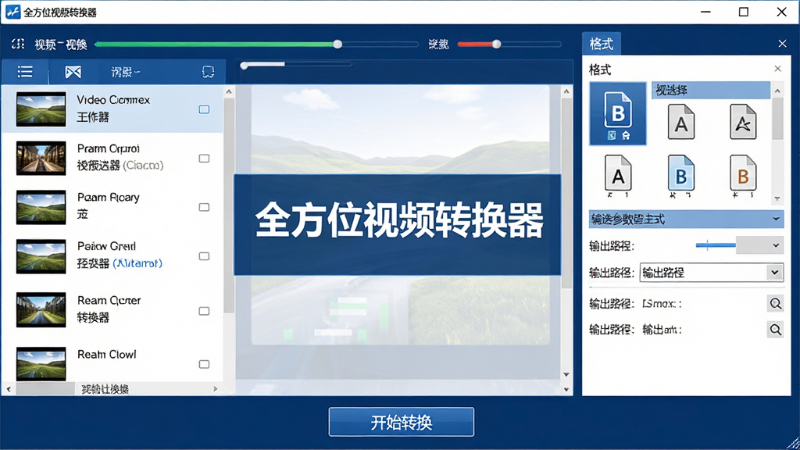
Task: Close the 格式 side panel with the white X
Action: [x=782, y=44]
